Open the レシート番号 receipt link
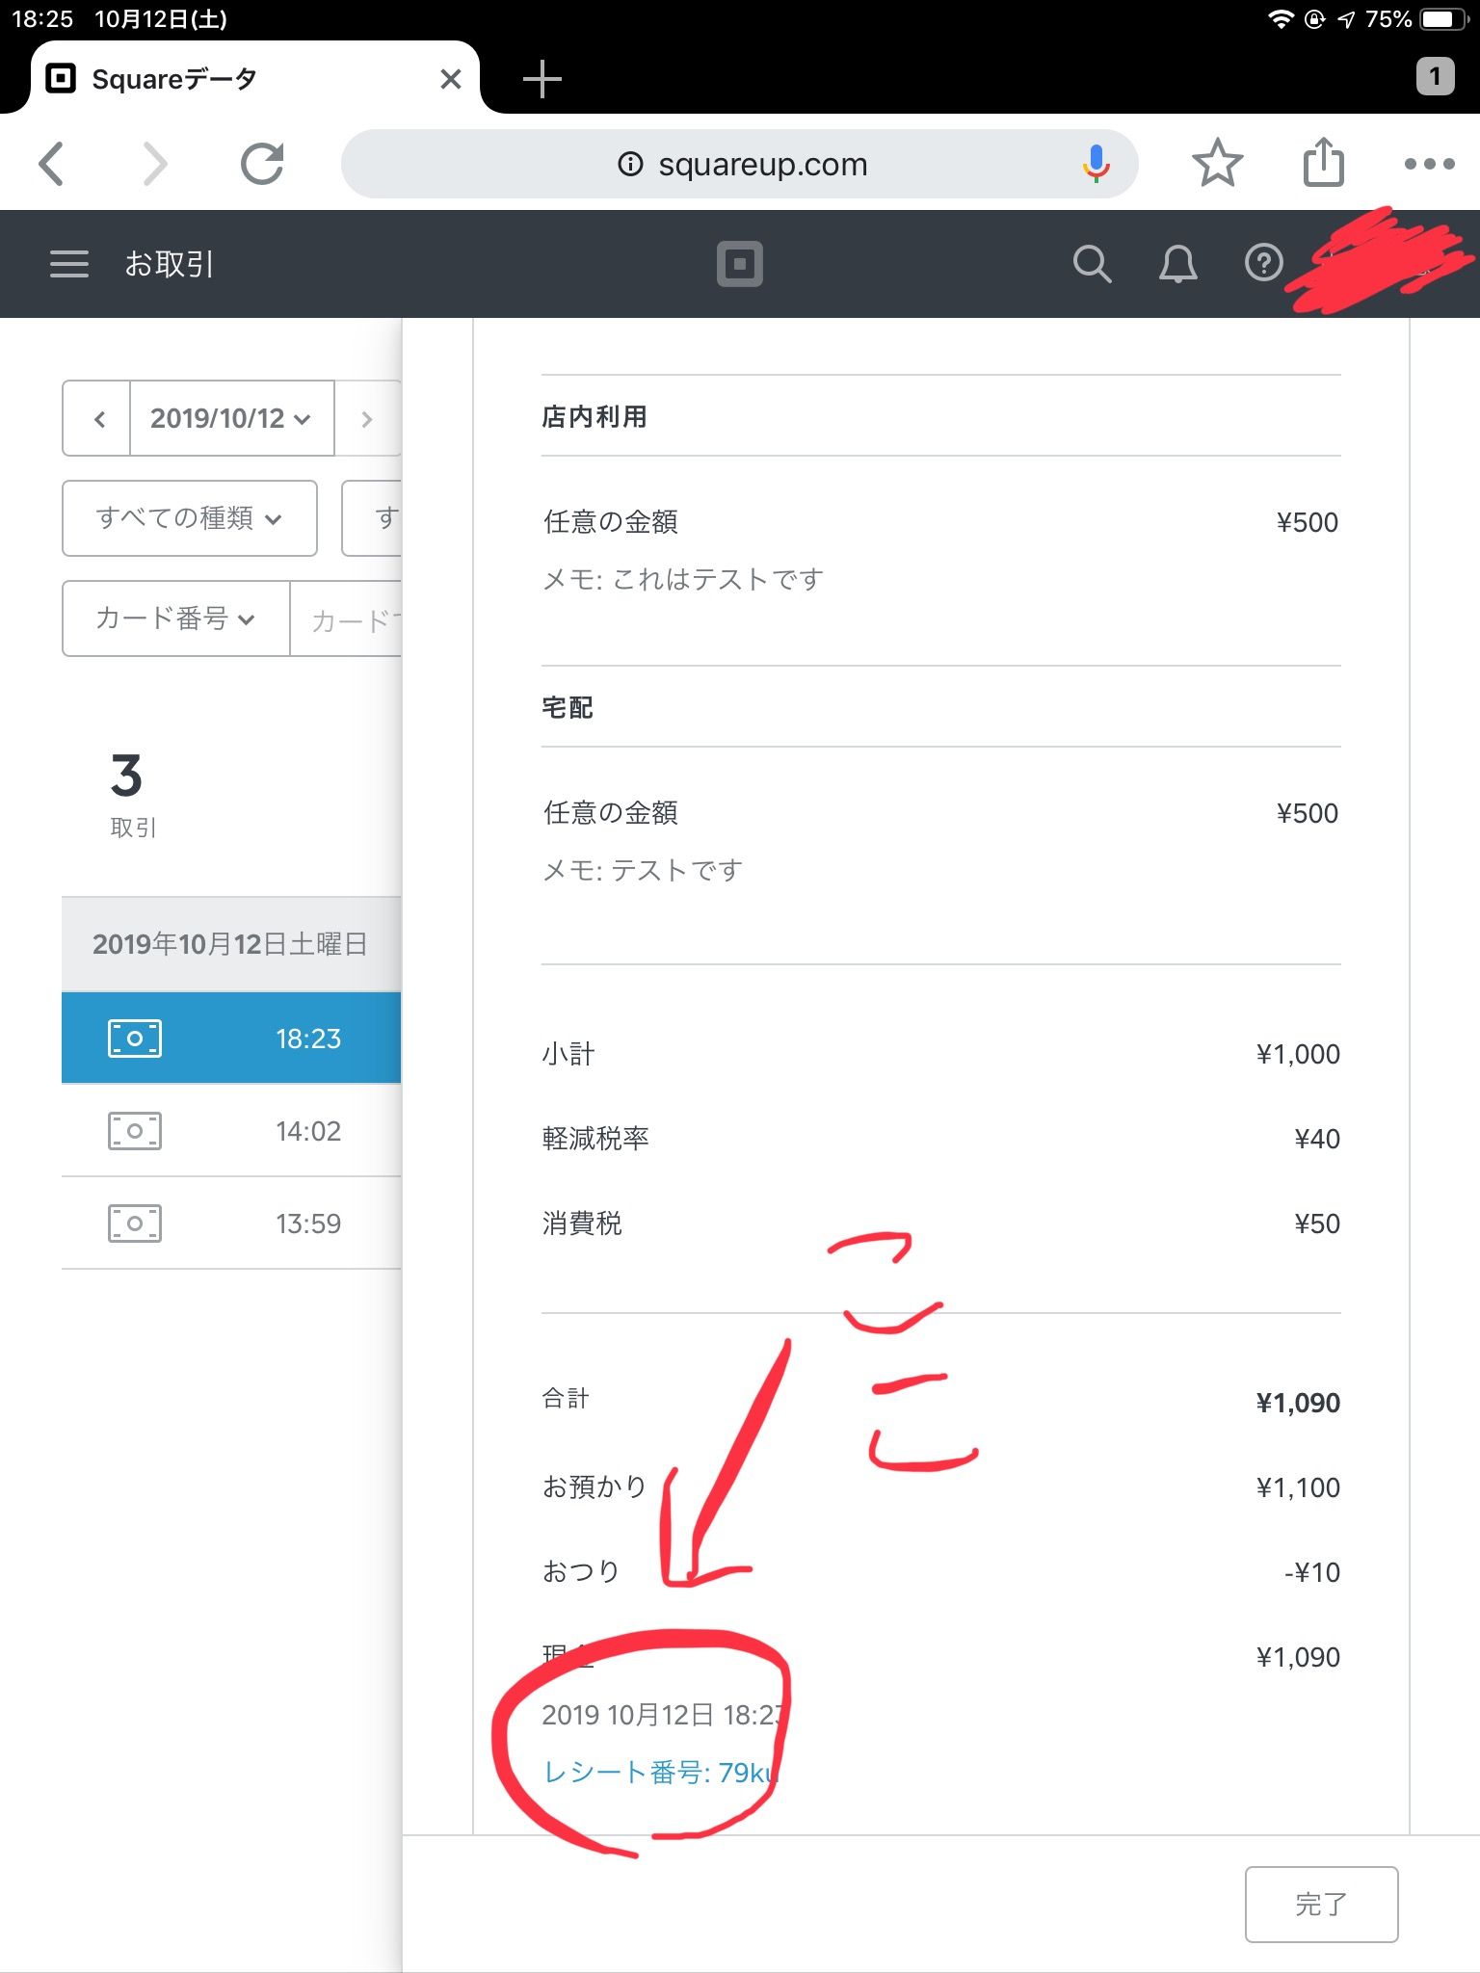The height and width of the screenshot is (1973, 1480). [x=657, y=1773]
